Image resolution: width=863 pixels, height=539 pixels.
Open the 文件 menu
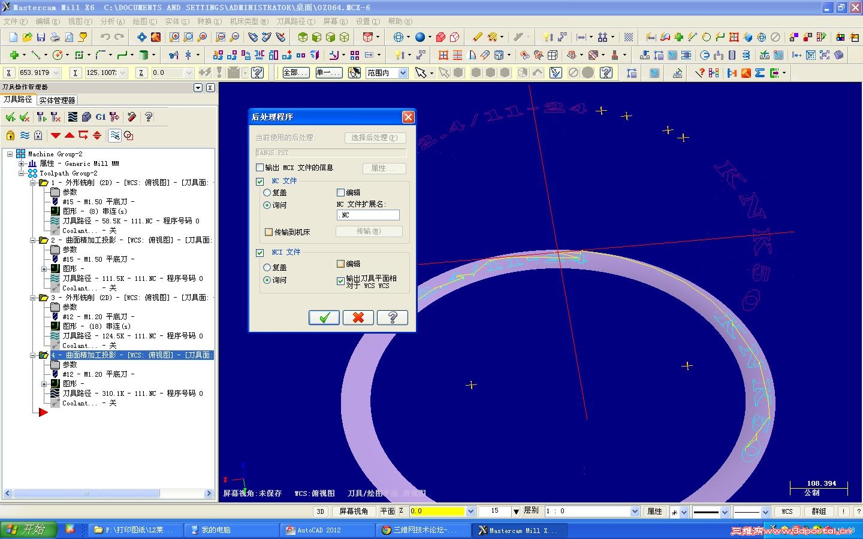coord(15,22)
